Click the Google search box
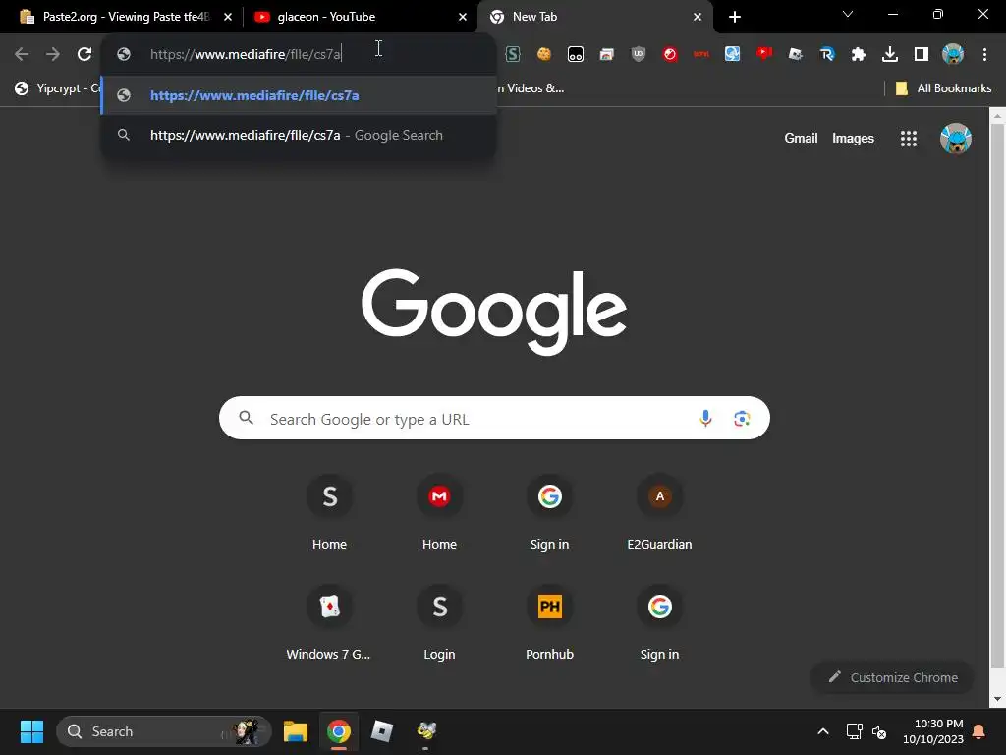 pyautogui.click(x=494, y=418)
